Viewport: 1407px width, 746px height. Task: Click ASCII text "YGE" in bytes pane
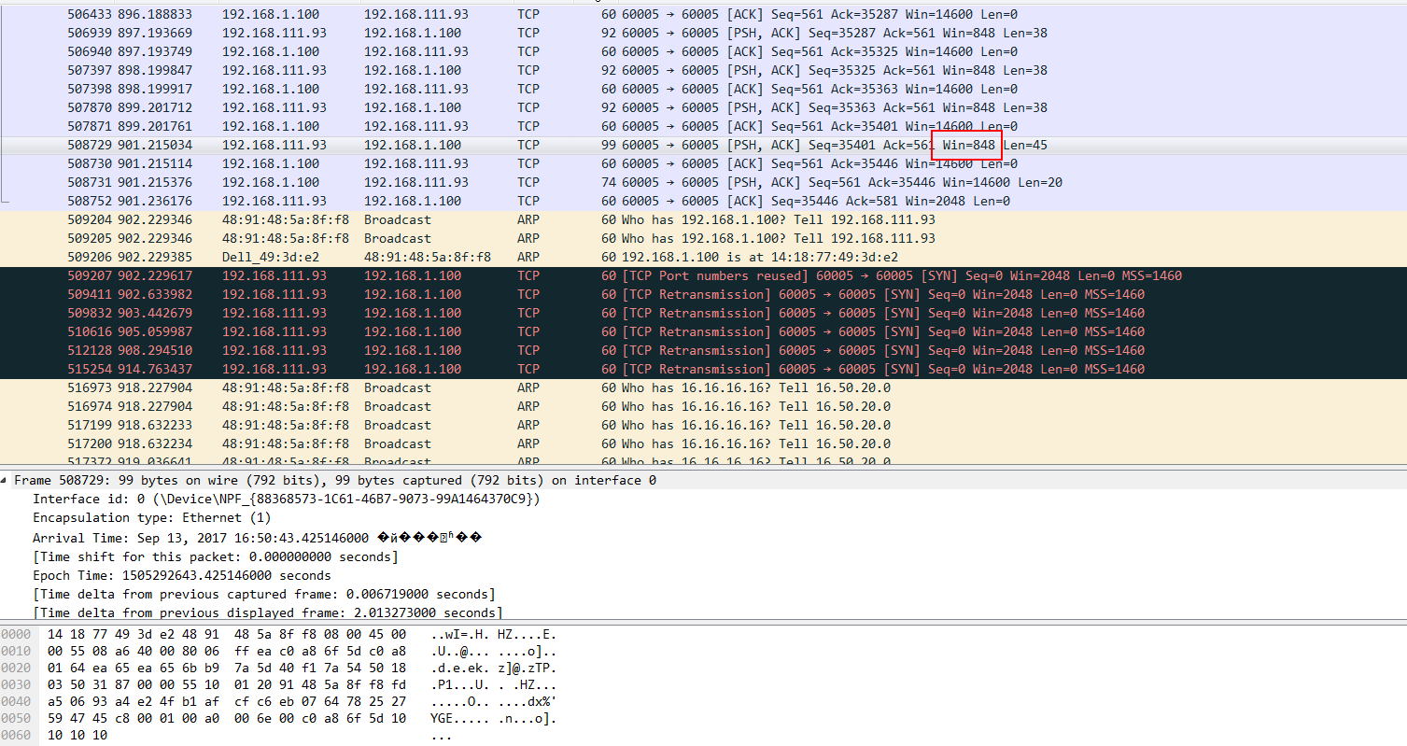tap(442, 718)
